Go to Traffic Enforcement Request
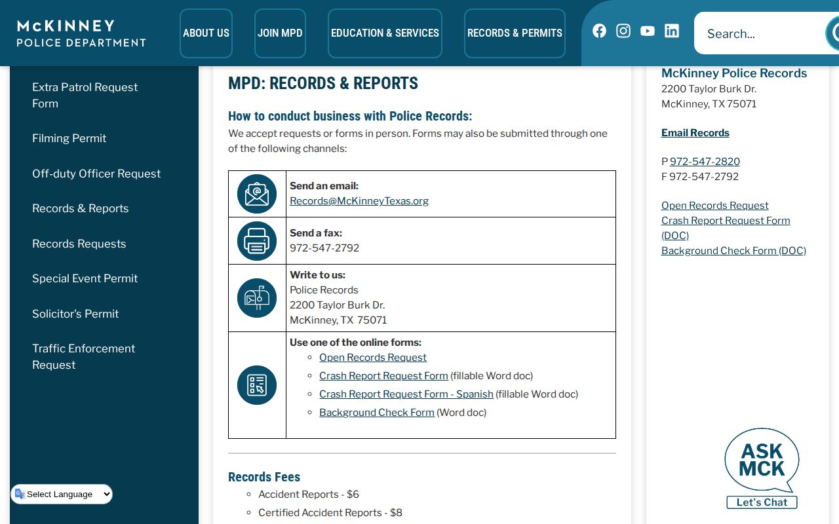839x524 pixels. 83,356
